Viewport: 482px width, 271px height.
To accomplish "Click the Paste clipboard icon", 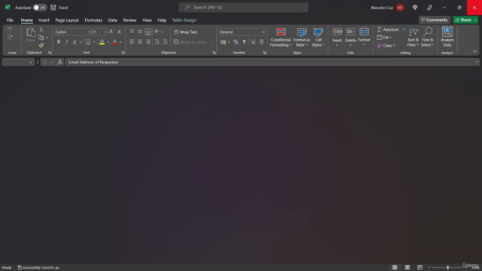I will point(30,32).
